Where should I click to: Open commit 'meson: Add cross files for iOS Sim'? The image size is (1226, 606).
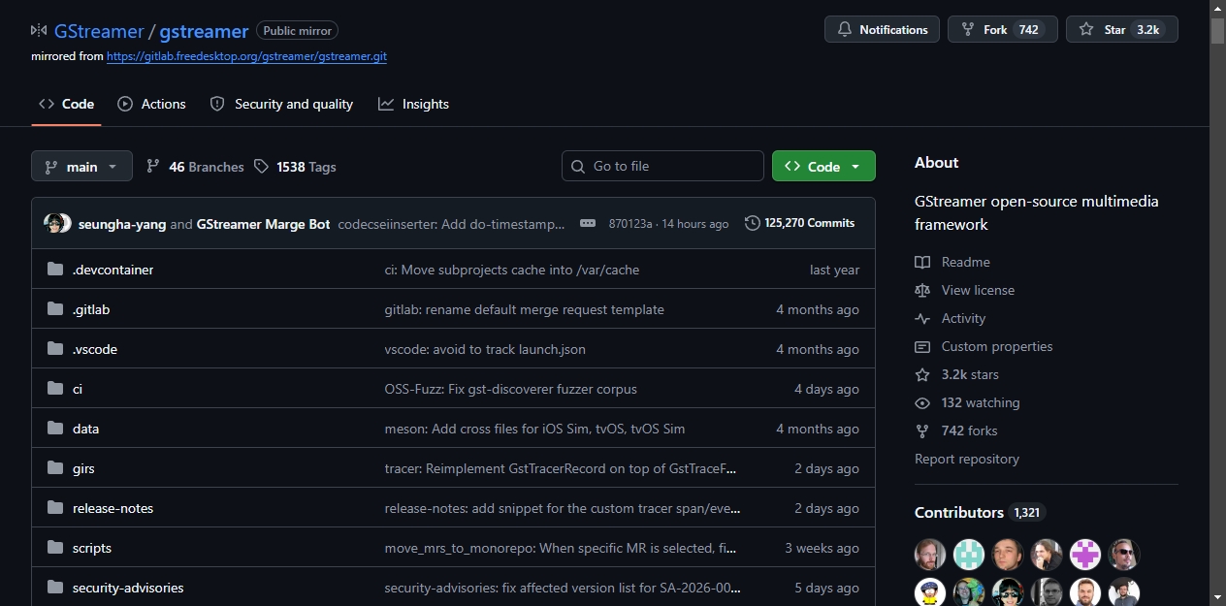coord(535,429)
